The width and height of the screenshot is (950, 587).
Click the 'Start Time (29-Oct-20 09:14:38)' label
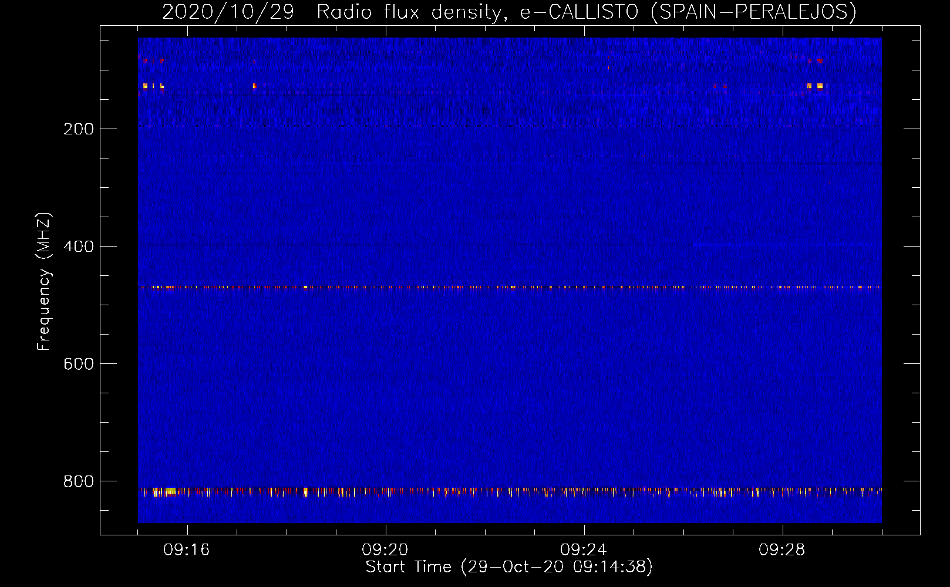[509, 567]
